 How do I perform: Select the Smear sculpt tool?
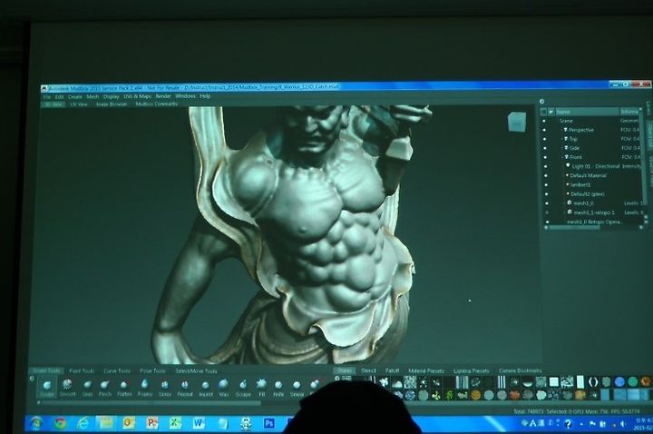(x=297, y=388)
